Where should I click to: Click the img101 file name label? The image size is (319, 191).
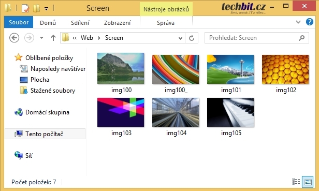(x=231, y=90)
